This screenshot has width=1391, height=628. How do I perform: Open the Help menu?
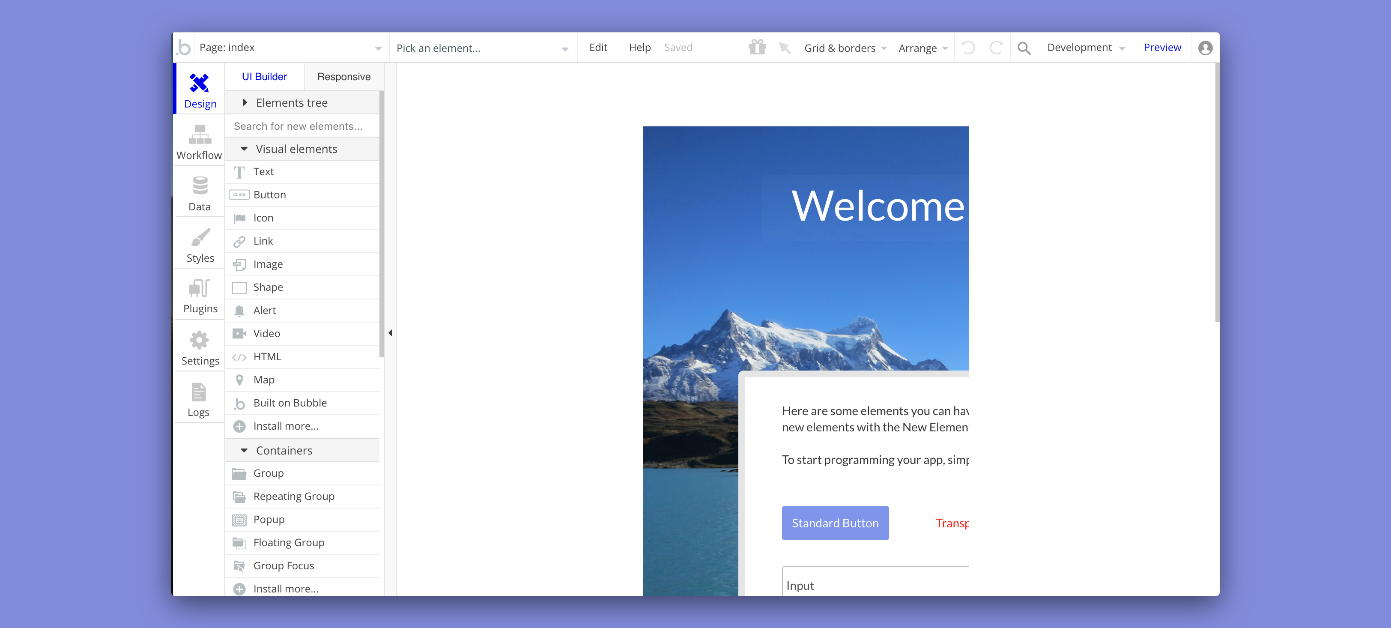(x=640, y=48)
